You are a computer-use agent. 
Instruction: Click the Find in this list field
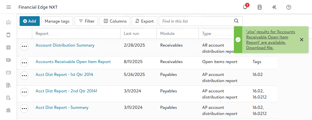[x=196, y=21]
